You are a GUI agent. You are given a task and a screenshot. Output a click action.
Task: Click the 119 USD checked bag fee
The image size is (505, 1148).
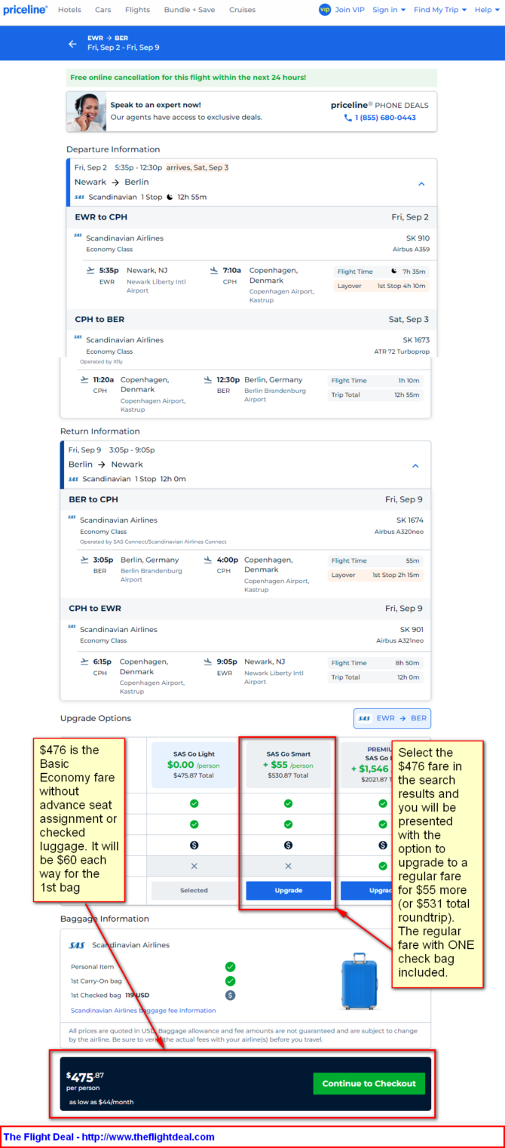pyautogui.click(x=137, y=995)
